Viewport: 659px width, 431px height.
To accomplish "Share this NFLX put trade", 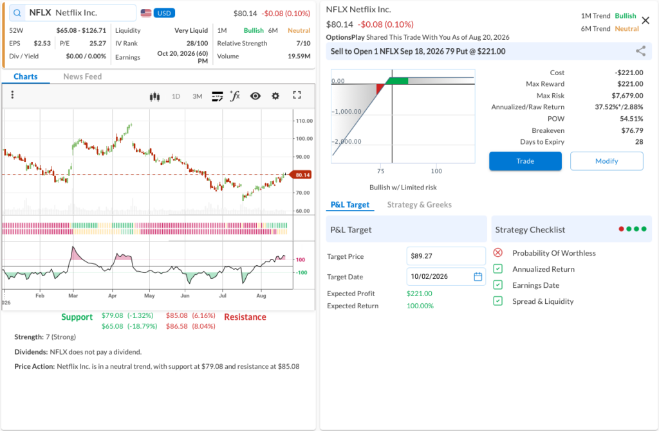I will pos(640,51).
